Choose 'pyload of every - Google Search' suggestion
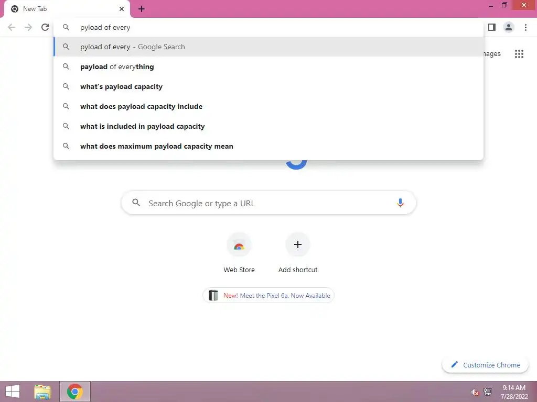 [x=268, y=47]
